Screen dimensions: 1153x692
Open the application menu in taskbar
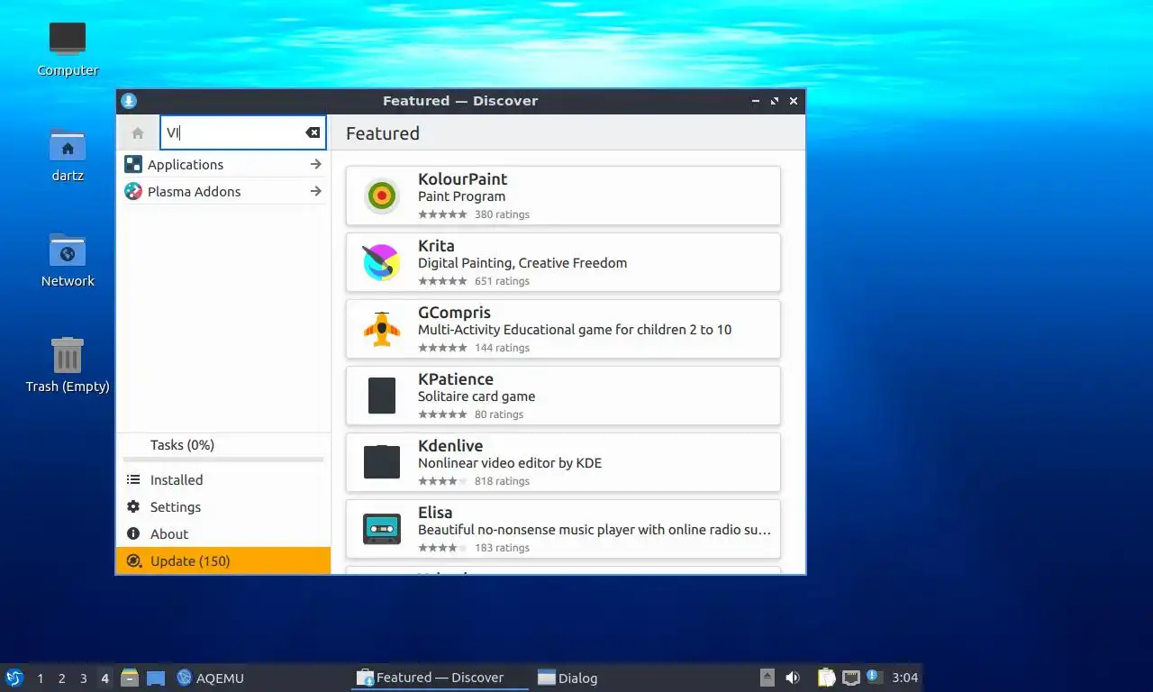[14, 678]
